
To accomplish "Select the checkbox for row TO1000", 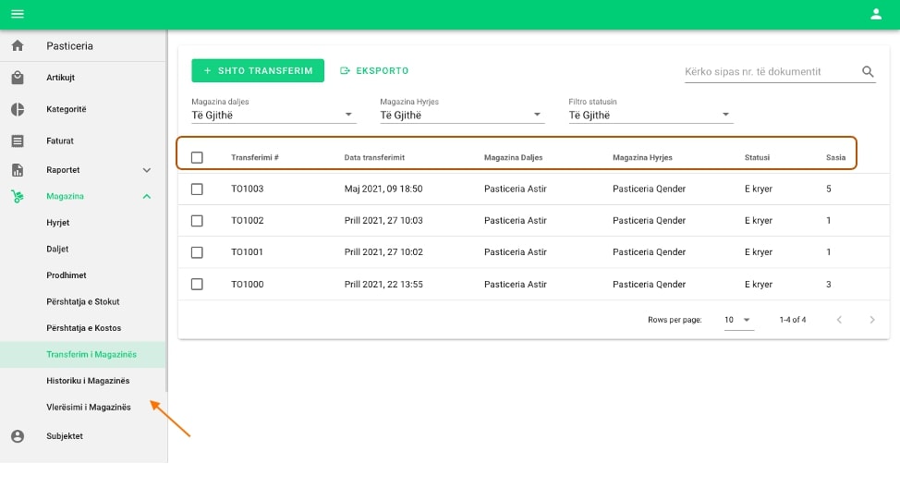I will [x=197, y=285].
